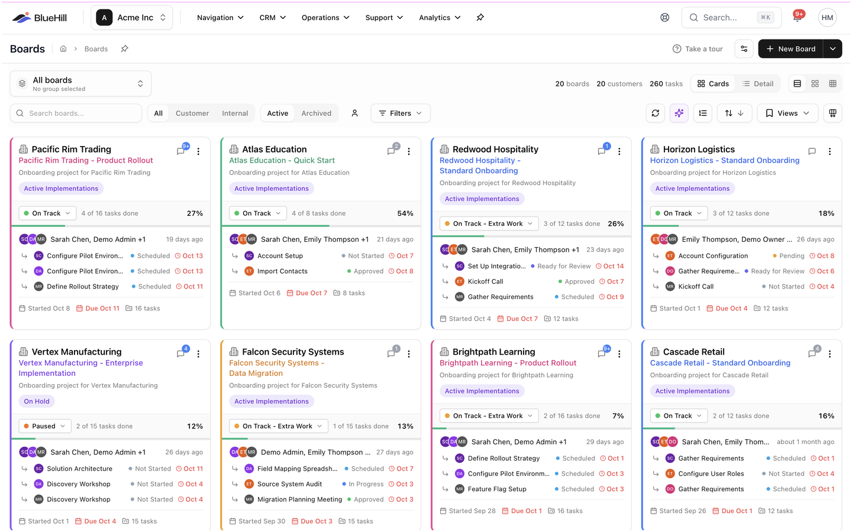The width and height of the screenshot is (852, 532).
Task: Select the Customer tab
Action: [192, 113]
